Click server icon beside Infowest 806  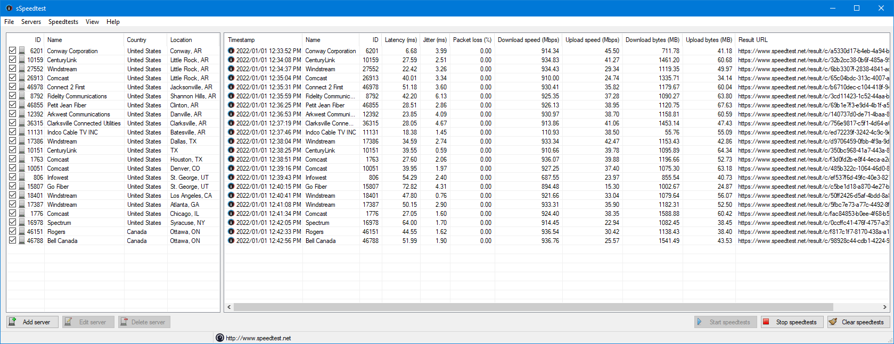click(x=22, y=178)
